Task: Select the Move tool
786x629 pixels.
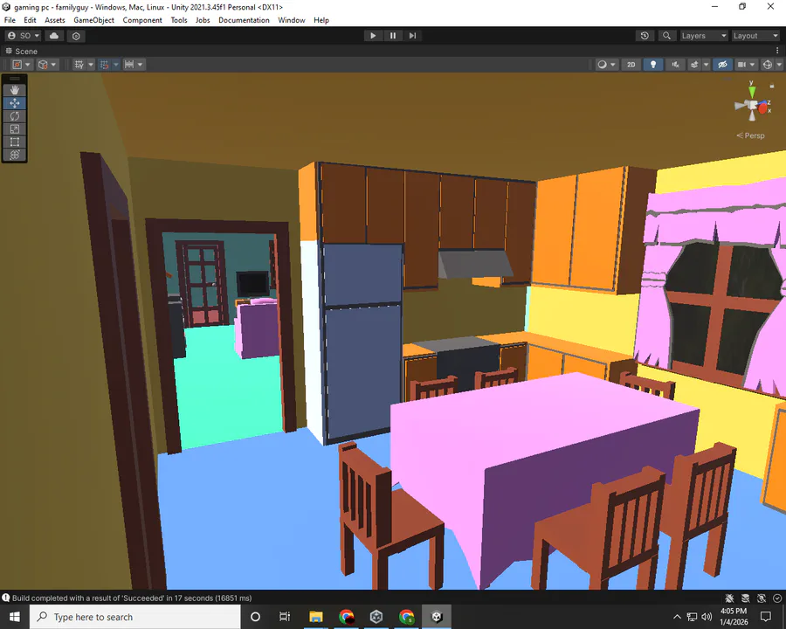Action: click(15, 103)
